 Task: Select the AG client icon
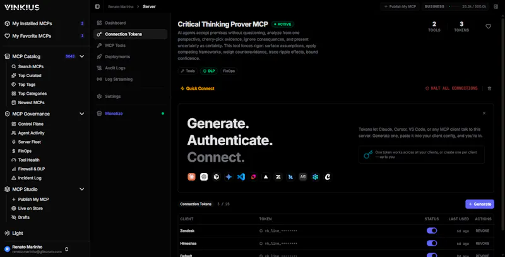click(x=303, y=177)
